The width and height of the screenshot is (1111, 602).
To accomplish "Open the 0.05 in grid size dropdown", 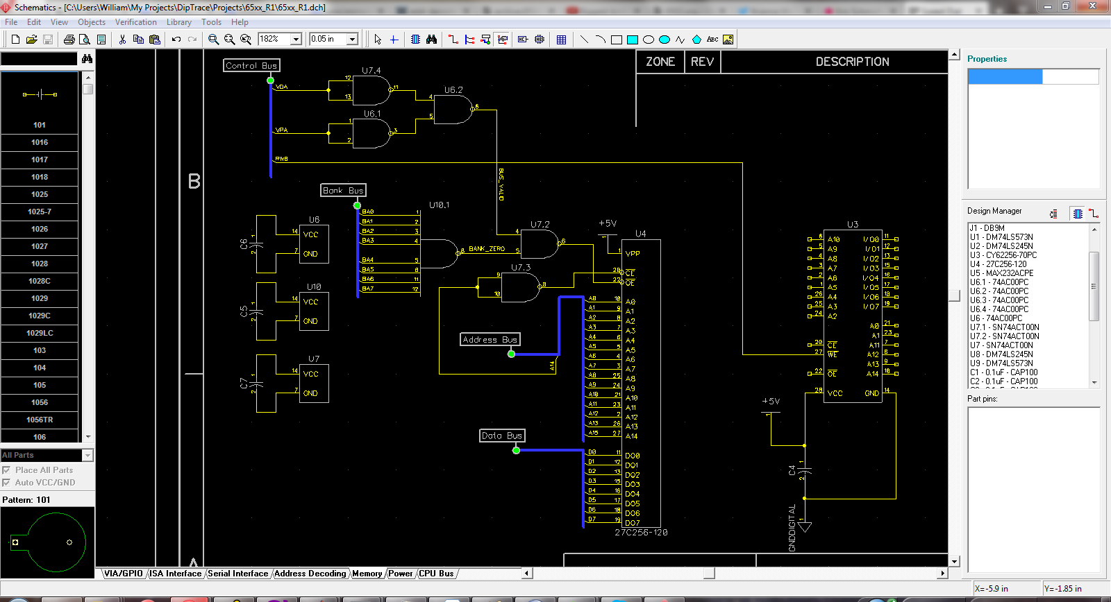I will point(352,40).
